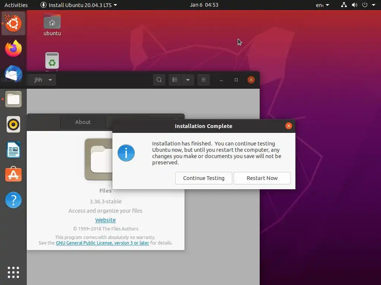Image resolution: width=381 pixels, height=285 pixels.
Task: Click the search icon in Files window
Action: 159,80
